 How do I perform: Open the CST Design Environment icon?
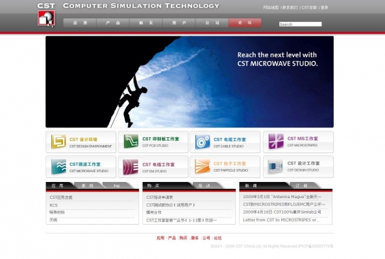click(x=58, y=142)
